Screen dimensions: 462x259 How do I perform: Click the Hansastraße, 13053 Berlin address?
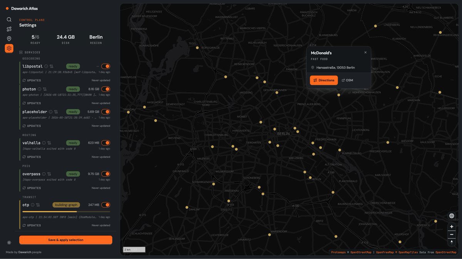pyautogui.click(x=336, y=68)
